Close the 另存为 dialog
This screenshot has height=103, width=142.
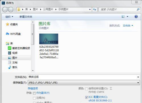pos(136,2)
